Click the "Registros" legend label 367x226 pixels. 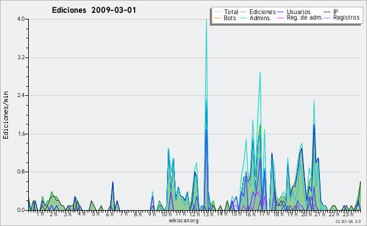coord(346,18)
